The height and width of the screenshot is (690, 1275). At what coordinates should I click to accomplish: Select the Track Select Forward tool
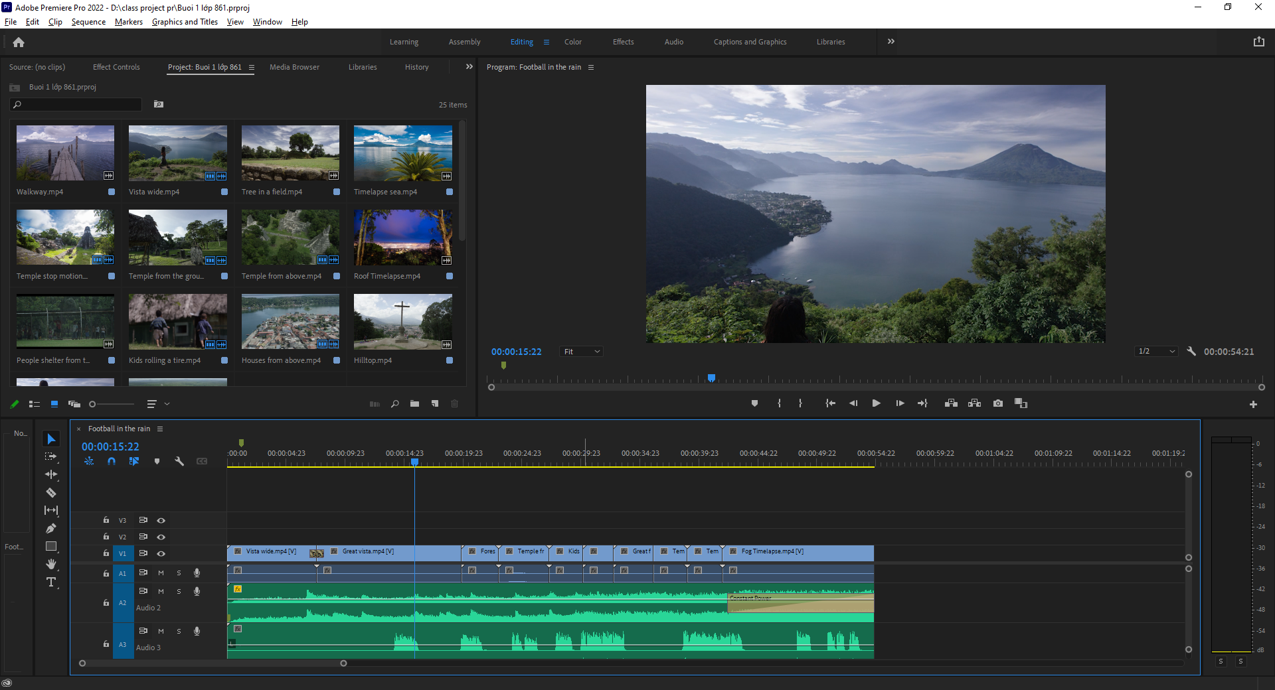pos(51,456)
